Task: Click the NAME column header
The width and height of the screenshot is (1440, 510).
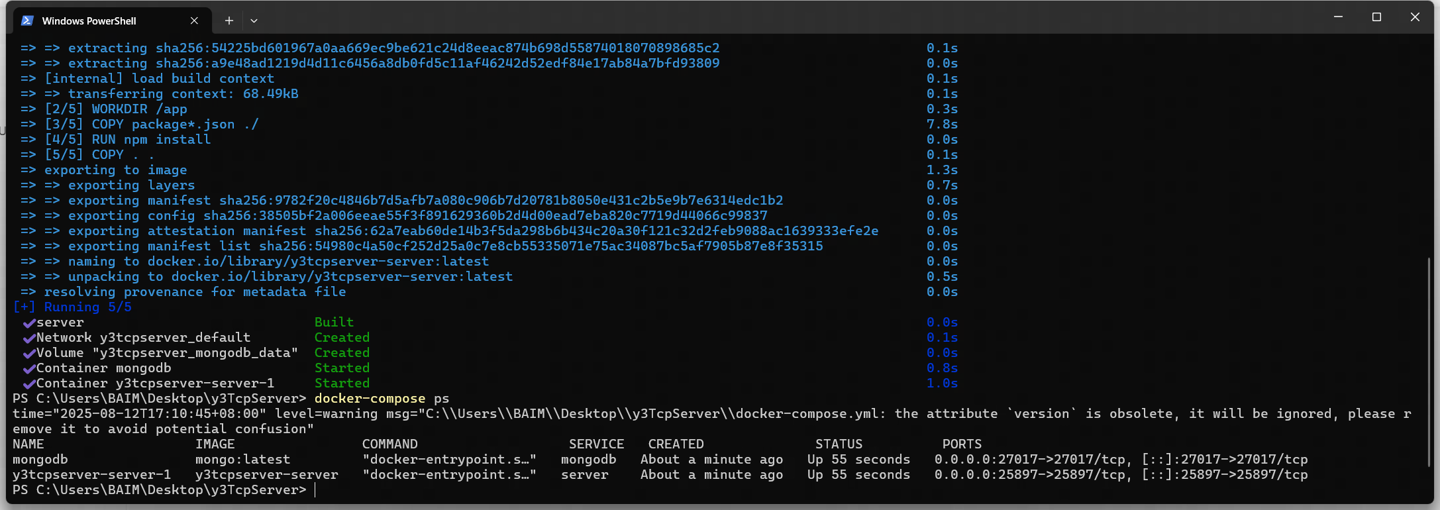Action: [x=28, y=444]
